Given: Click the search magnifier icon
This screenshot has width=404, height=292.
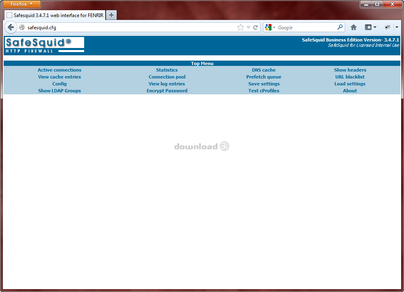Looking at the screenshot, I should (340, 27).
